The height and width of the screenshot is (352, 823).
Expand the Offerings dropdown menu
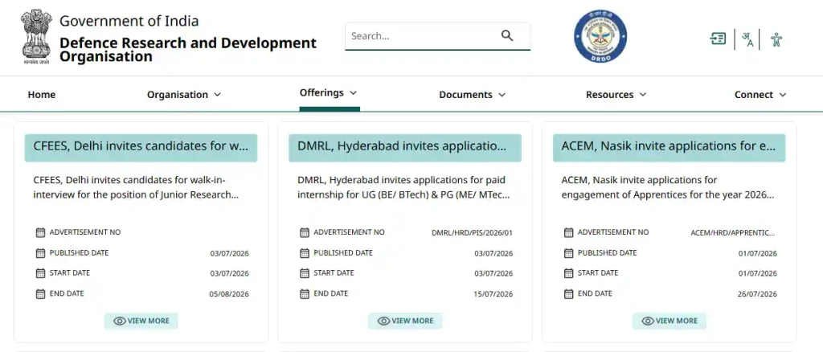click(329, 93)
